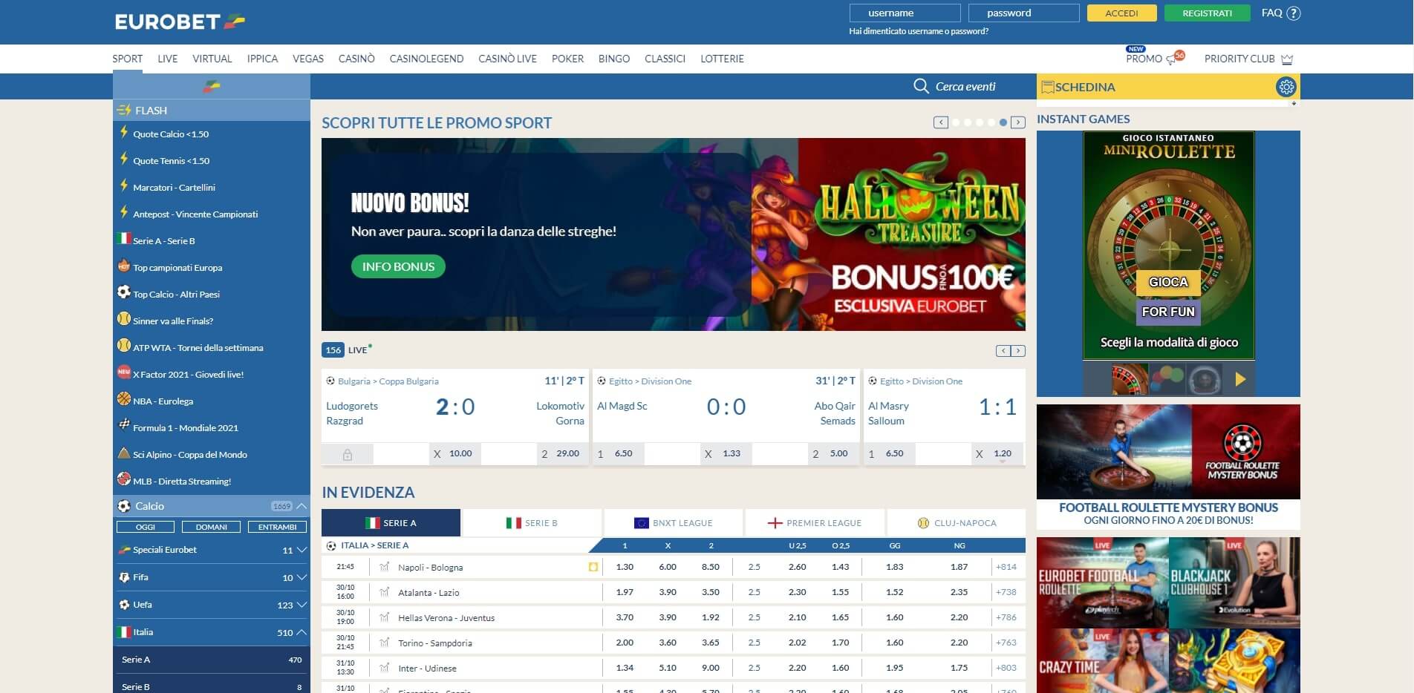Open the Quote Calcio <1.50 flash link
Screen dimensions: 1414x693
click(x=172, y=134)
